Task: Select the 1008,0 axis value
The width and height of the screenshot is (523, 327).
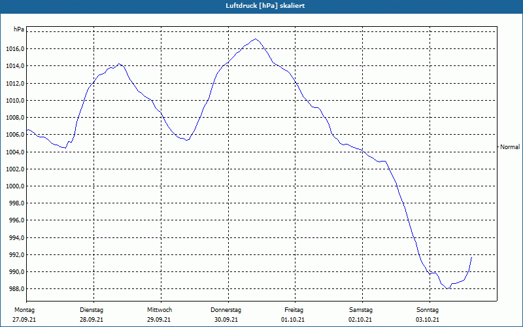Action: (x=15, y=118)
